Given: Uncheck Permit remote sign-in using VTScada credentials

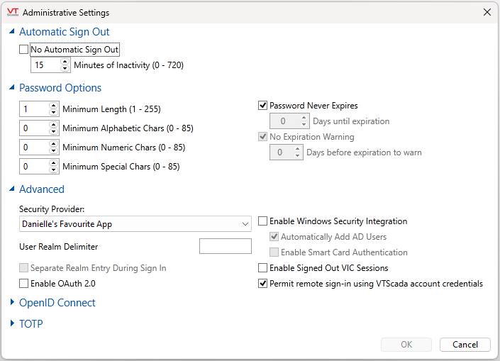Looking at the screenshot, I should pos(262,284).
